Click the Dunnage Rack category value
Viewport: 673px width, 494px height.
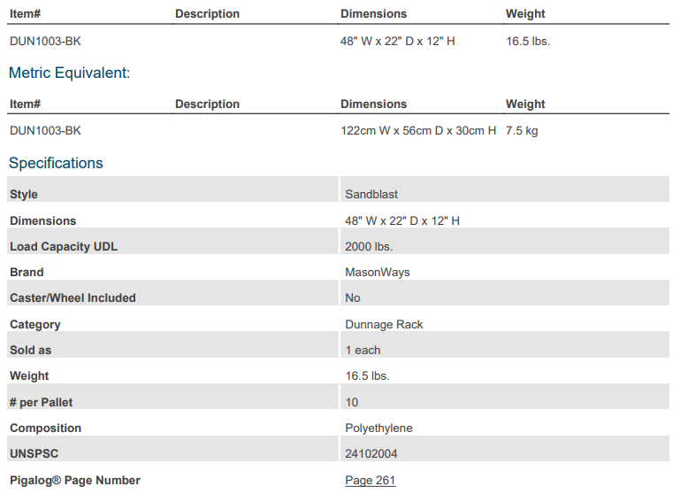pos(384,324)
